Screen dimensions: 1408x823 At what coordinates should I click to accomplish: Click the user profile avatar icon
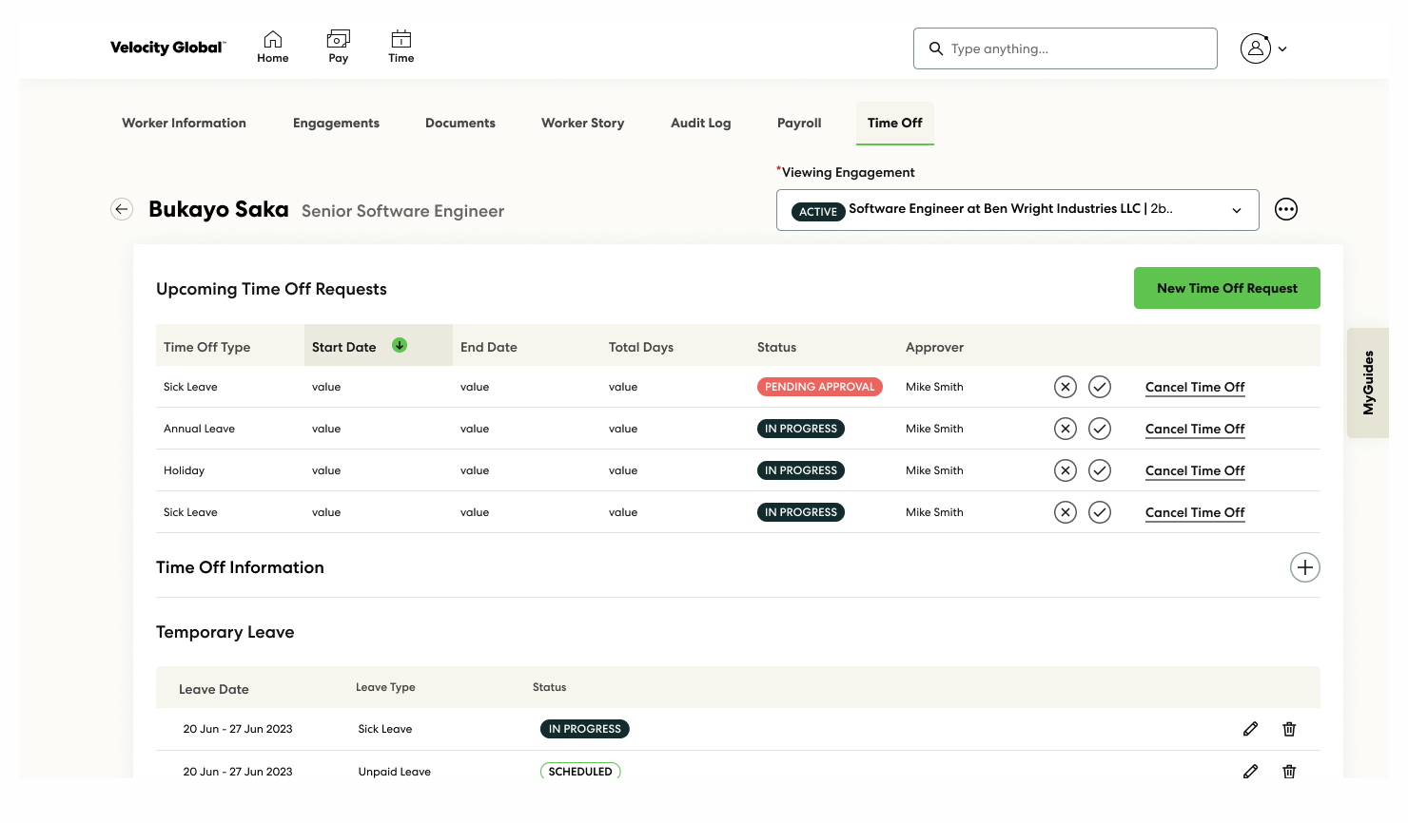1256,48
